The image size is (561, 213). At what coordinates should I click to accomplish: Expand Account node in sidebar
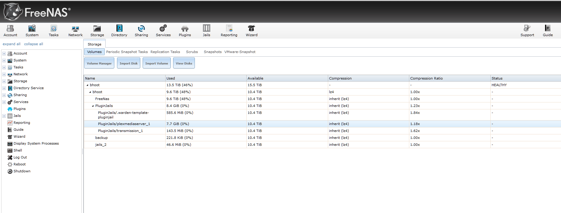[x=4, y=53]
